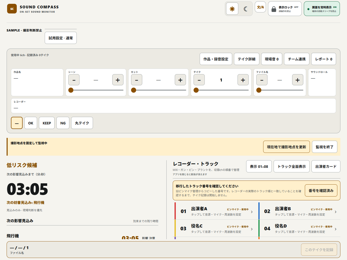The image size is (347, 260).
Task: Decrease ファイル名 with minus button
Action: [262, 80]
